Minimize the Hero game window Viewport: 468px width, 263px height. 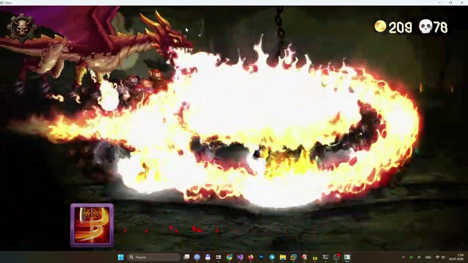[439, 3]
